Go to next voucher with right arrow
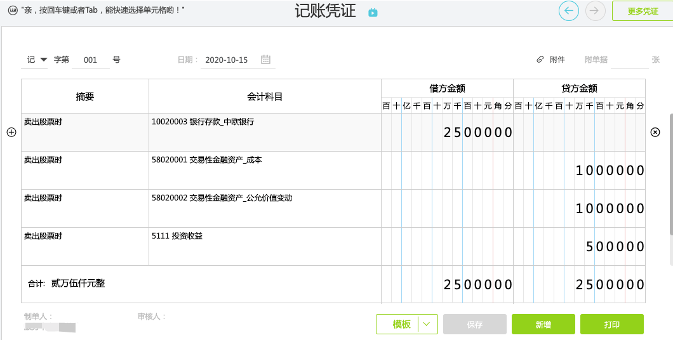Screen dimensions: 673x340 coord(595,11)
